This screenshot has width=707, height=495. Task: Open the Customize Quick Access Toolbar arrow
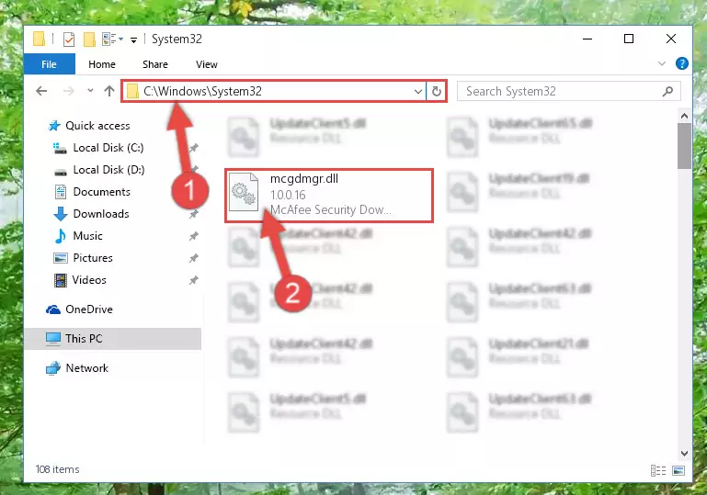[x=133, y=40]
